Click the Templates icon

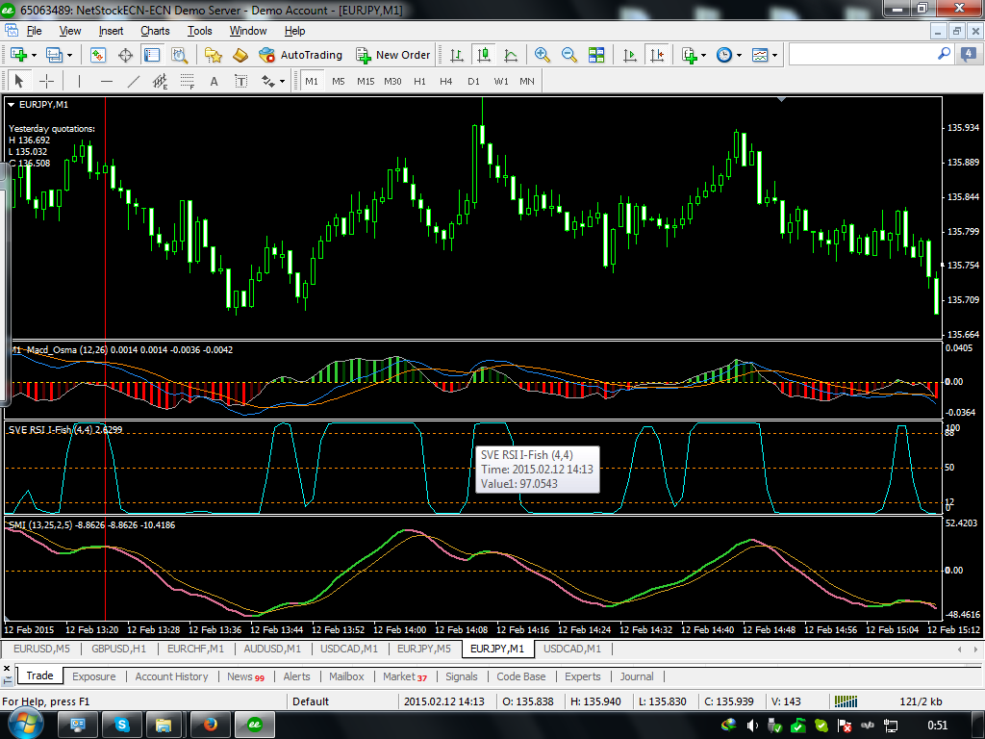(x=760, y=55)
